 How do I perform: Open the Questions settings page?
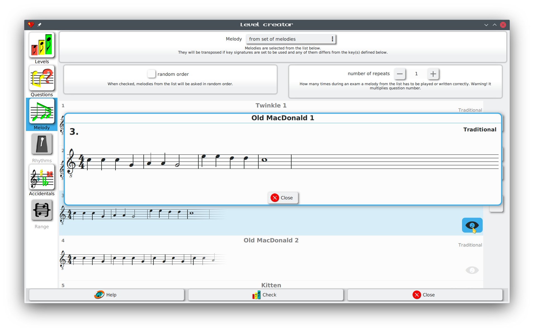(42, 78)
